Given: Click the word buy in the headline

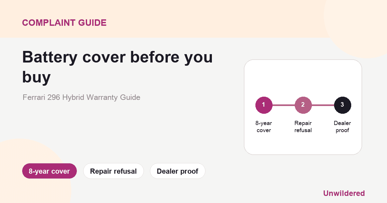Looking at the screenshot, I should (36, 77).
